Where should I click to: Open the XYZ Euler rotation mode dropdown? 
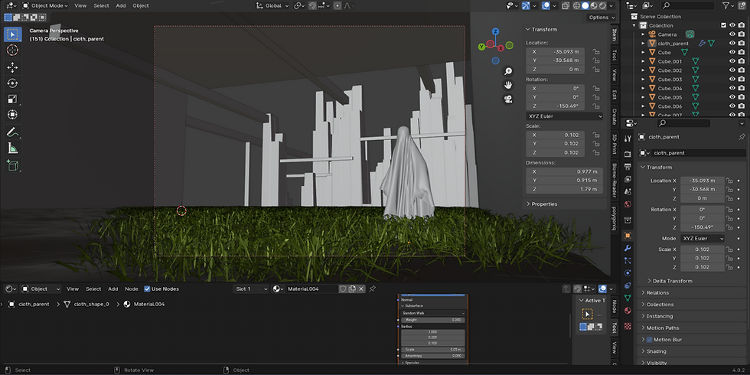pos(564,116)
